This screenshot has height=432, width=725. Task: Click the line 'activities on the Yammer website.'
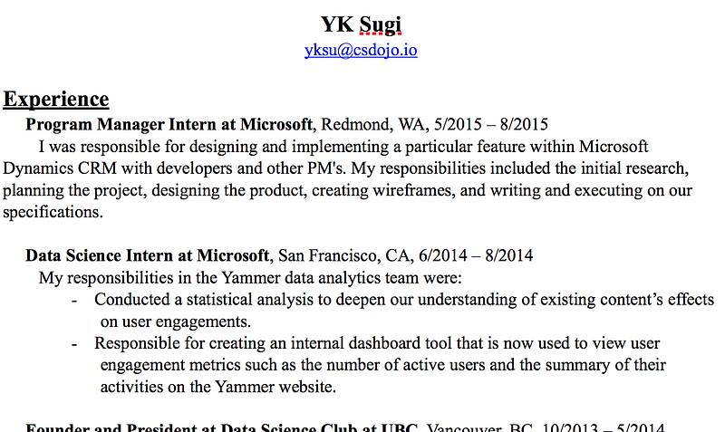[x=218, y=387]
